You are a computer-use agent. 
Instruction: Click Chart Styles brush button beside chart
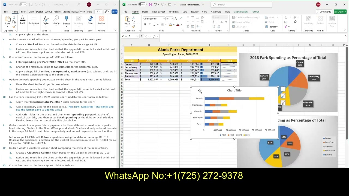coord(283,96)
